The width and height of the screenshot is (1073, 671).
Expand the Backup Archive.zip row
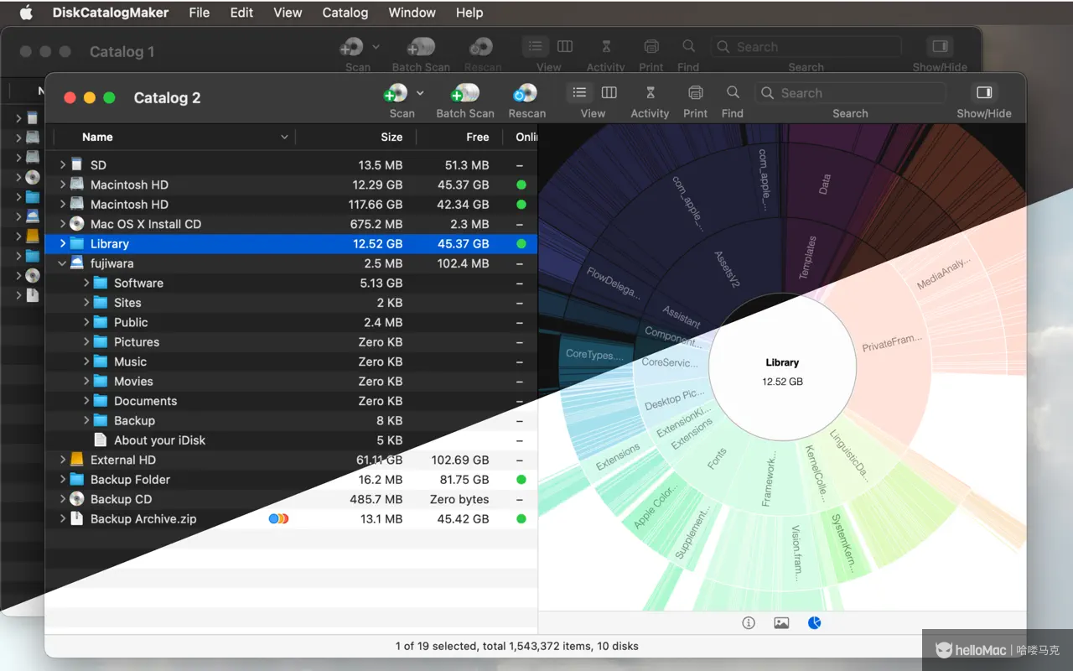62,519
